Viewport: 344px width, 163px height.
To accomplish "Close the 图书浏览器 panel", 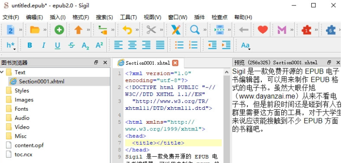I will [x=105, y=63].
